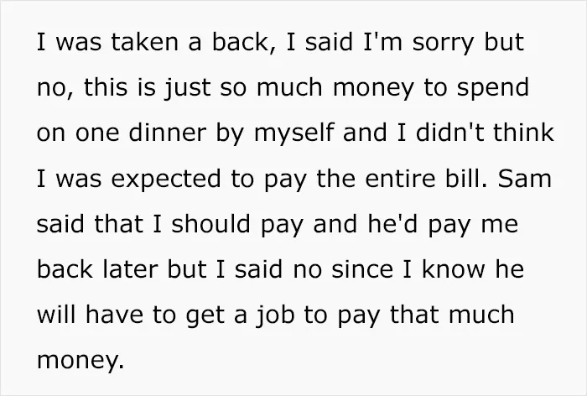Click on the word "should"

click(x=210, y=224)
